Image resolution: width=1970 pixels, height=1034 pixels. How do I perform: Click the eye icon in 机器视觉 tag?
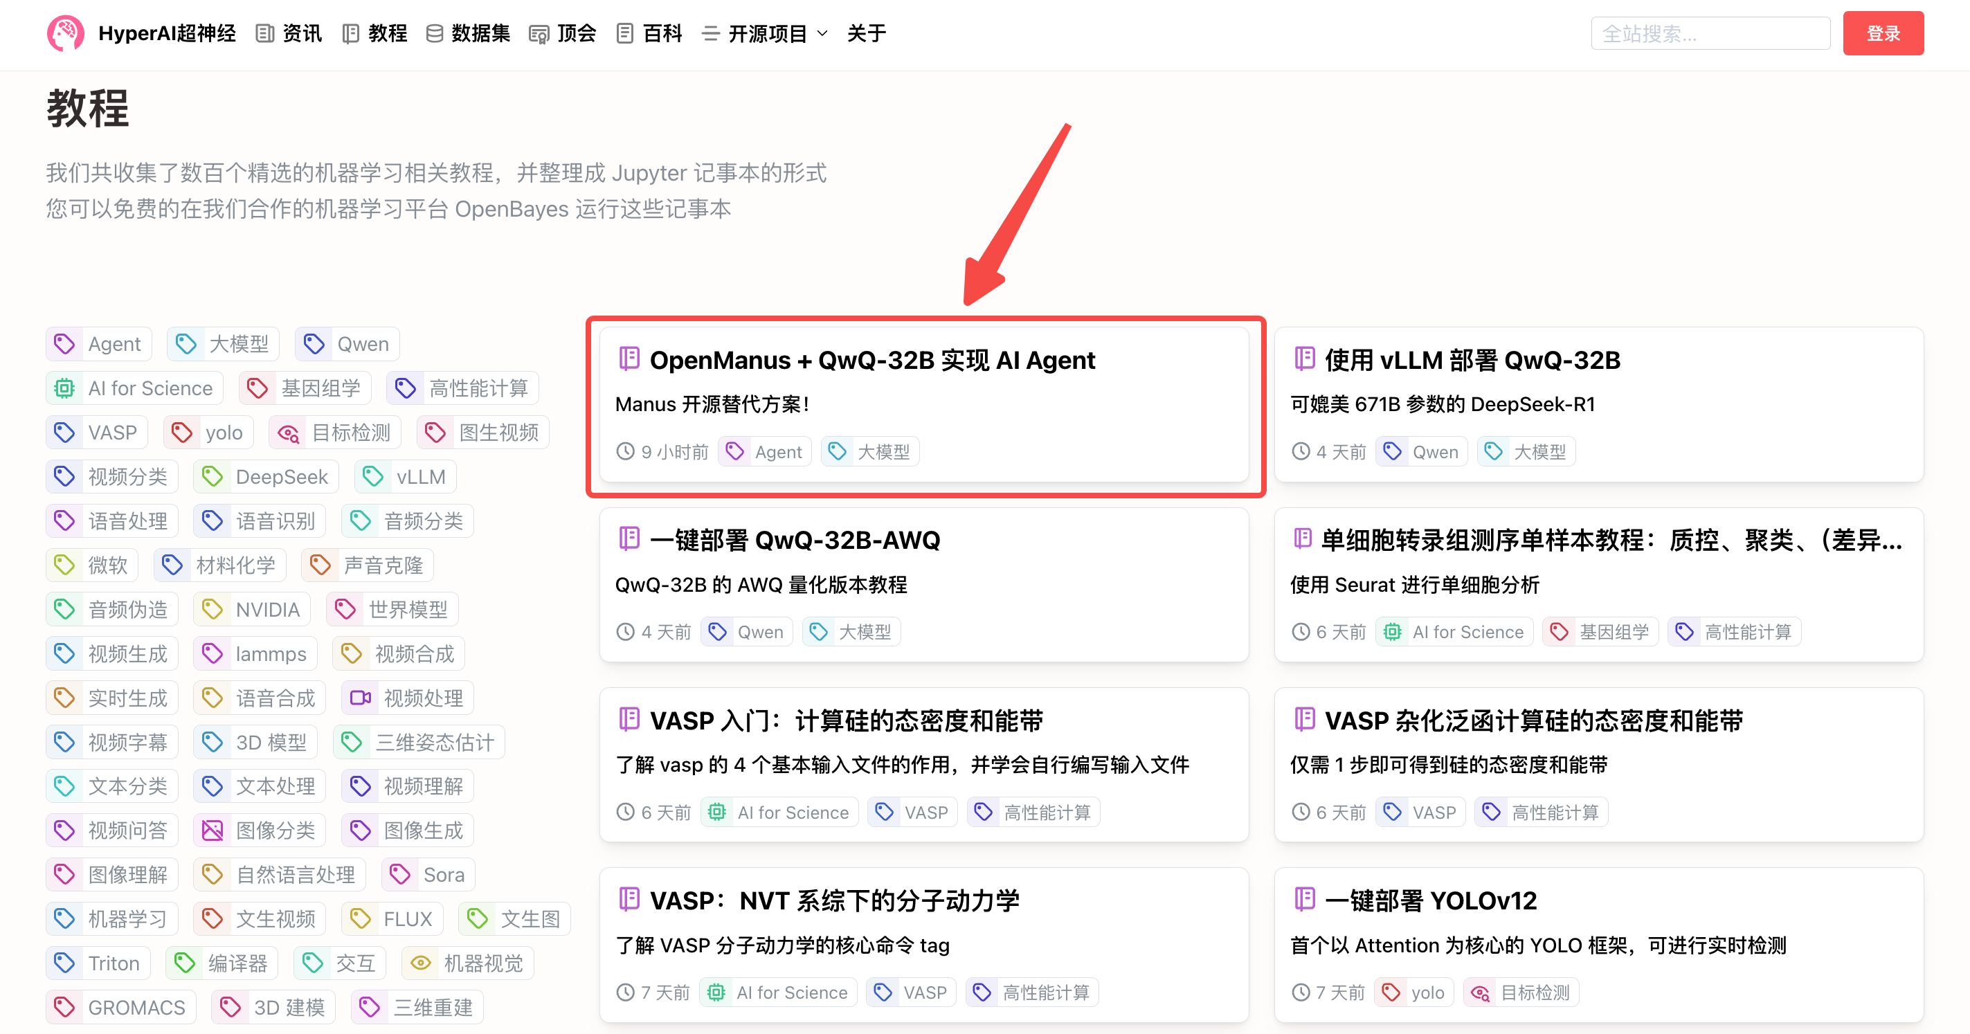coord(421,963)
